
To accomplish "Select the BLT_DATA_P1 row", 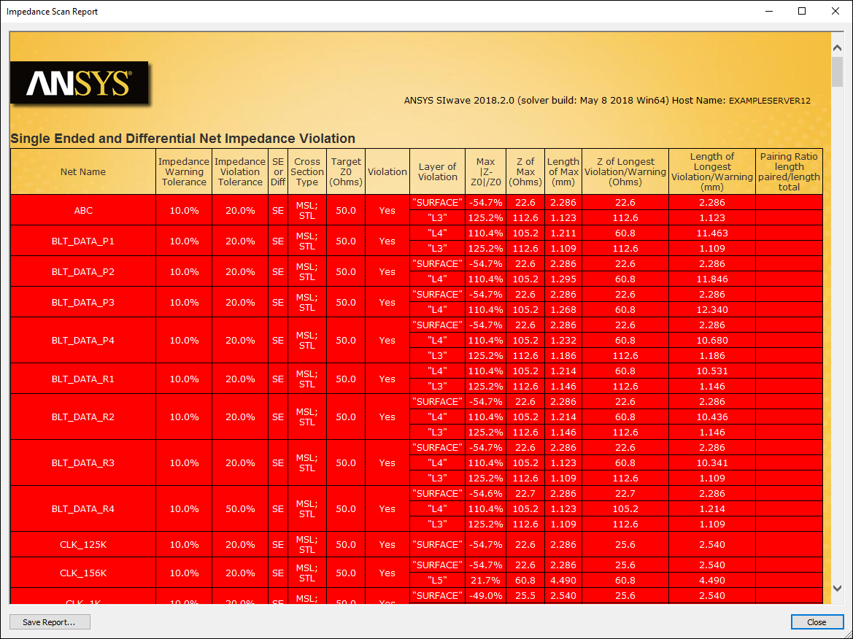I will (x=82, y=241).
